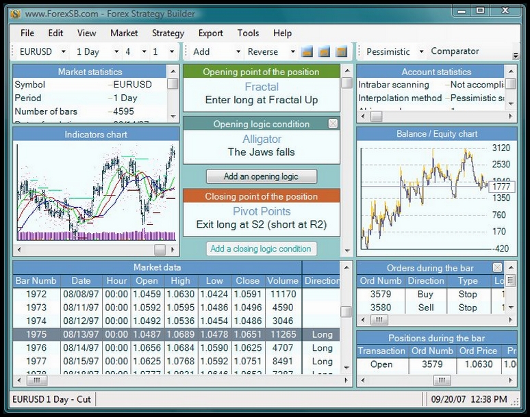This screenshot has height=417, width=530.
Task: Click the ForexSB app icon in title bar
Action: (x=16, y=14)
